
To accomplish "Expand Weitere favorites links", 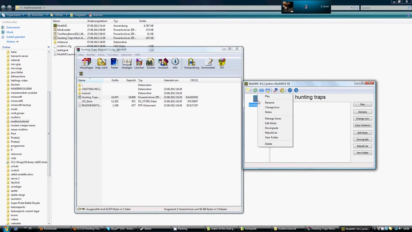I will pyautogui.click(x=12, y=42).
